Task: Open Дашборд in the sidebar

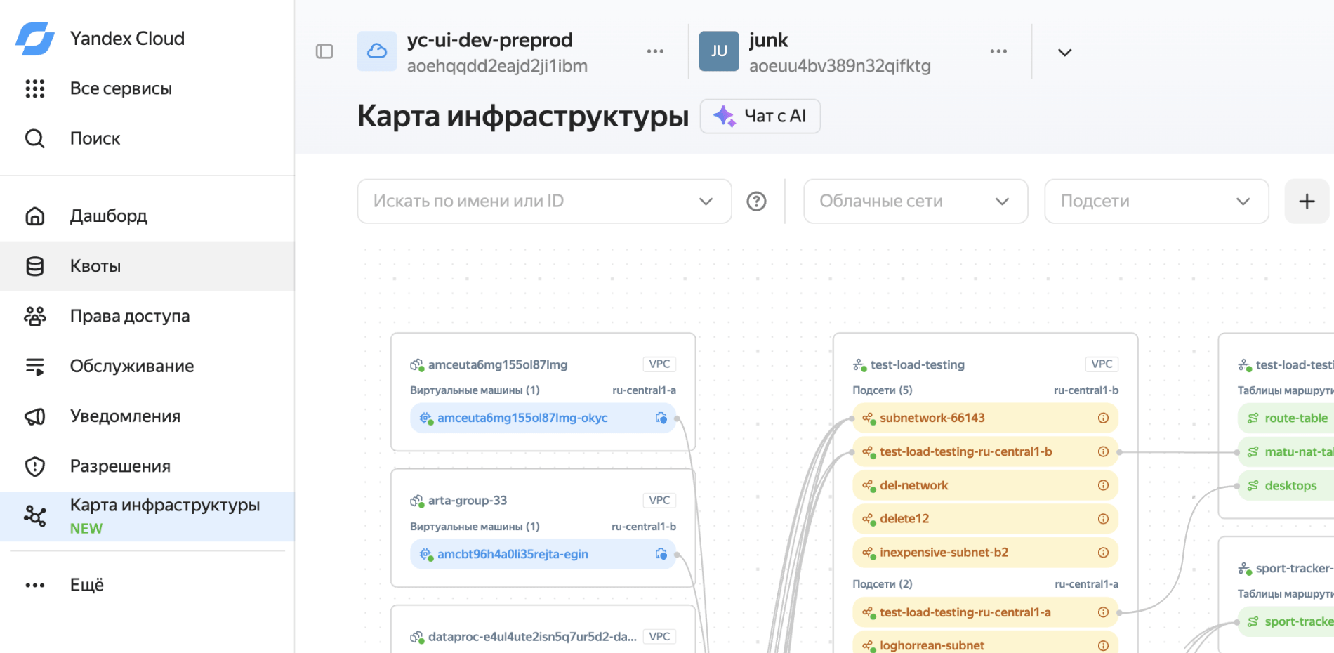Action: click(x=147, y=216)
